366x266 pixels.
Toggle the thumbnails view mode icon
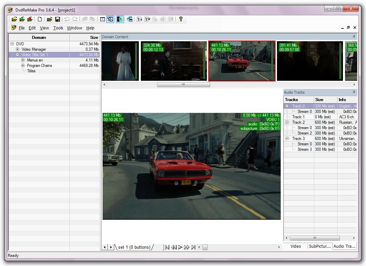(110, 19)
